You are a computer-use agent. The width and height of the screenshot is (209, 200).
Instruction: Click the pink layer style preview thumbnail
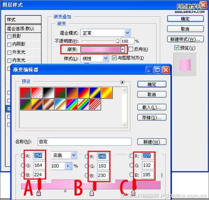(x=185, y=65)
